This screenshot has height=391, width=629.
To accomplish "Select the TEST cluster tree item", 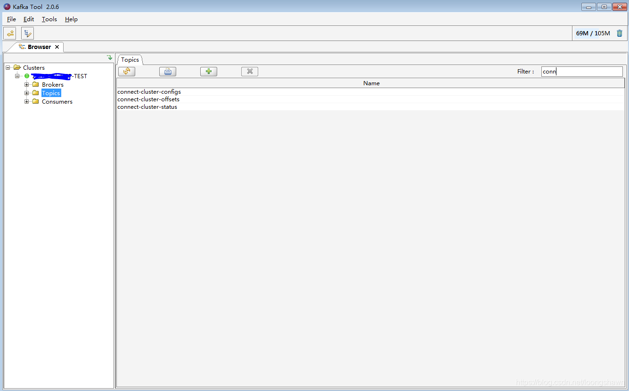I will click(x=59, y=76).
